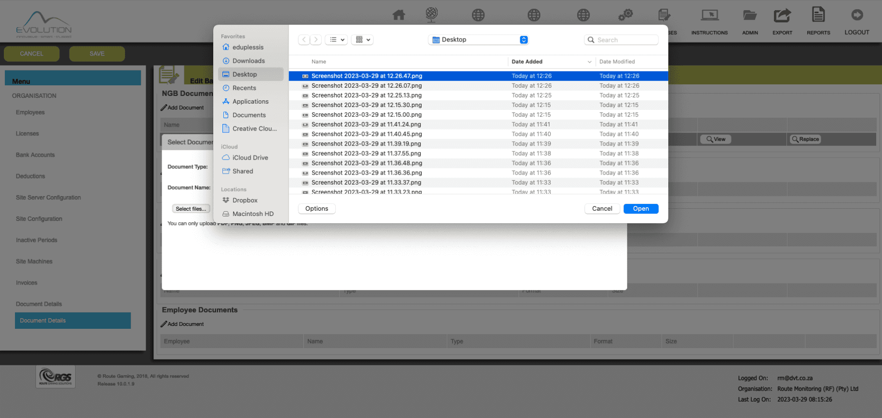
Task: Select file Screenshot 2023-03-29 at 11.39.19.png
Action: pyautogui.click(x=478, y=144)
